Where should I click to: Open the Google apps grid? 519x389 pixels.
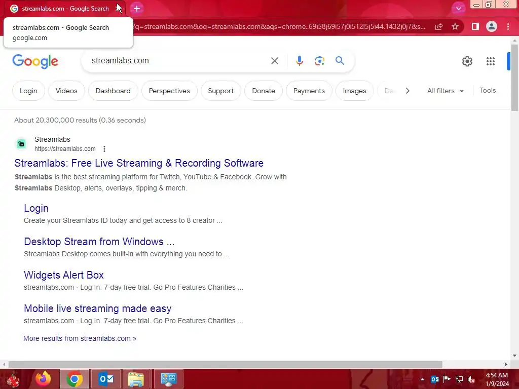491,61
